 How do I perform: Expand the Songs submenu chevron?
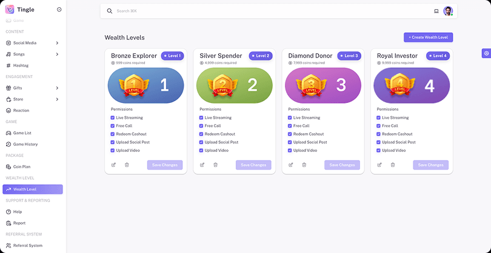(x=57, y=54)
